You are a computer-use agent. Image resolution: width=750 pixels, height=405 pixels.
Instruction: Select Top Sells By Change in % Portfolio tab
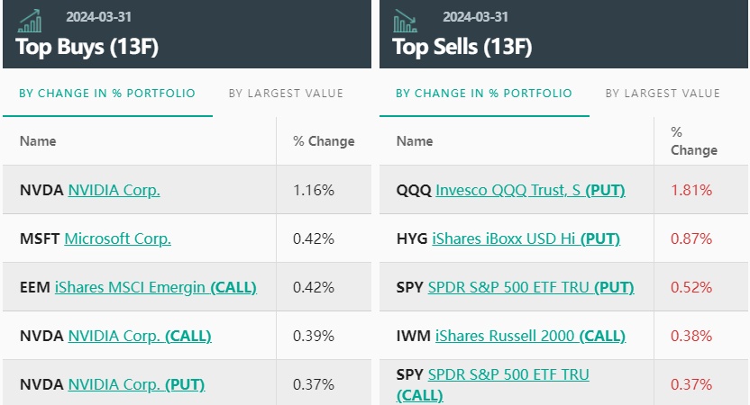(483, 93)
